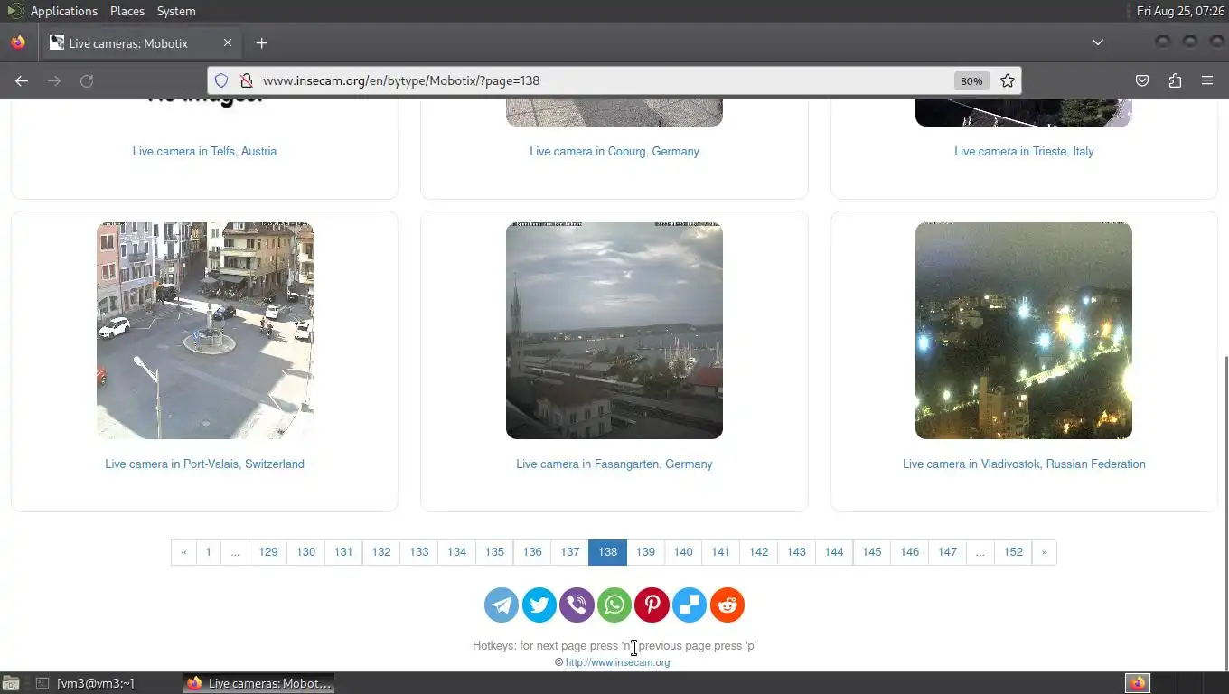
Task: Open Port-Valais town square camera thumbnail
Action: pos(205,331)
